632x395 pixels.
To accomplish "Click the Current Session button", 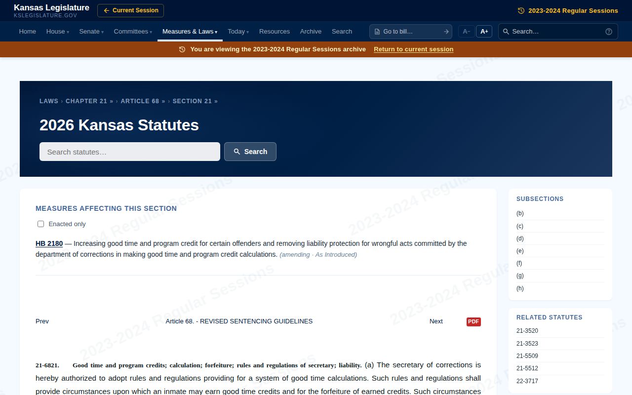I will tap(130, 10).
